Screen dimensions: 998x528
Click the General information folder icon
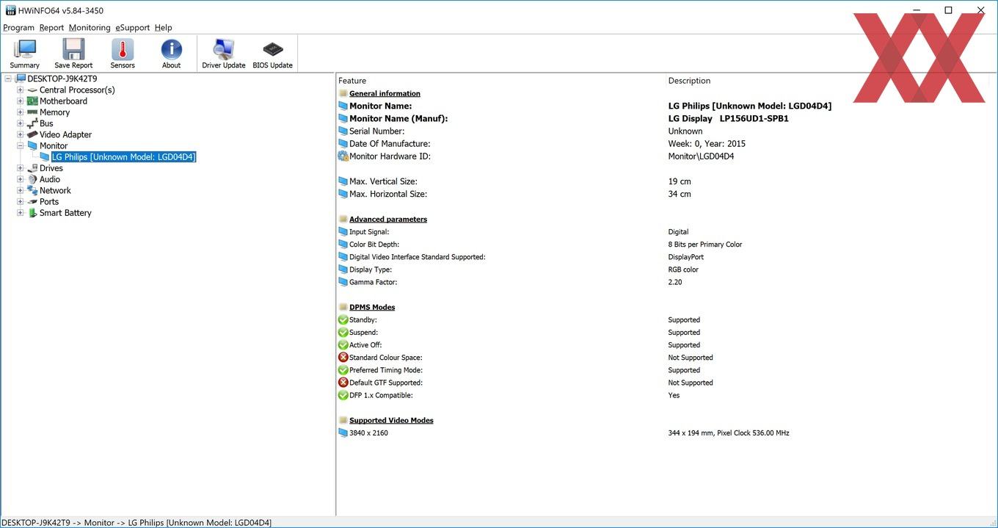tap(343, 93)
